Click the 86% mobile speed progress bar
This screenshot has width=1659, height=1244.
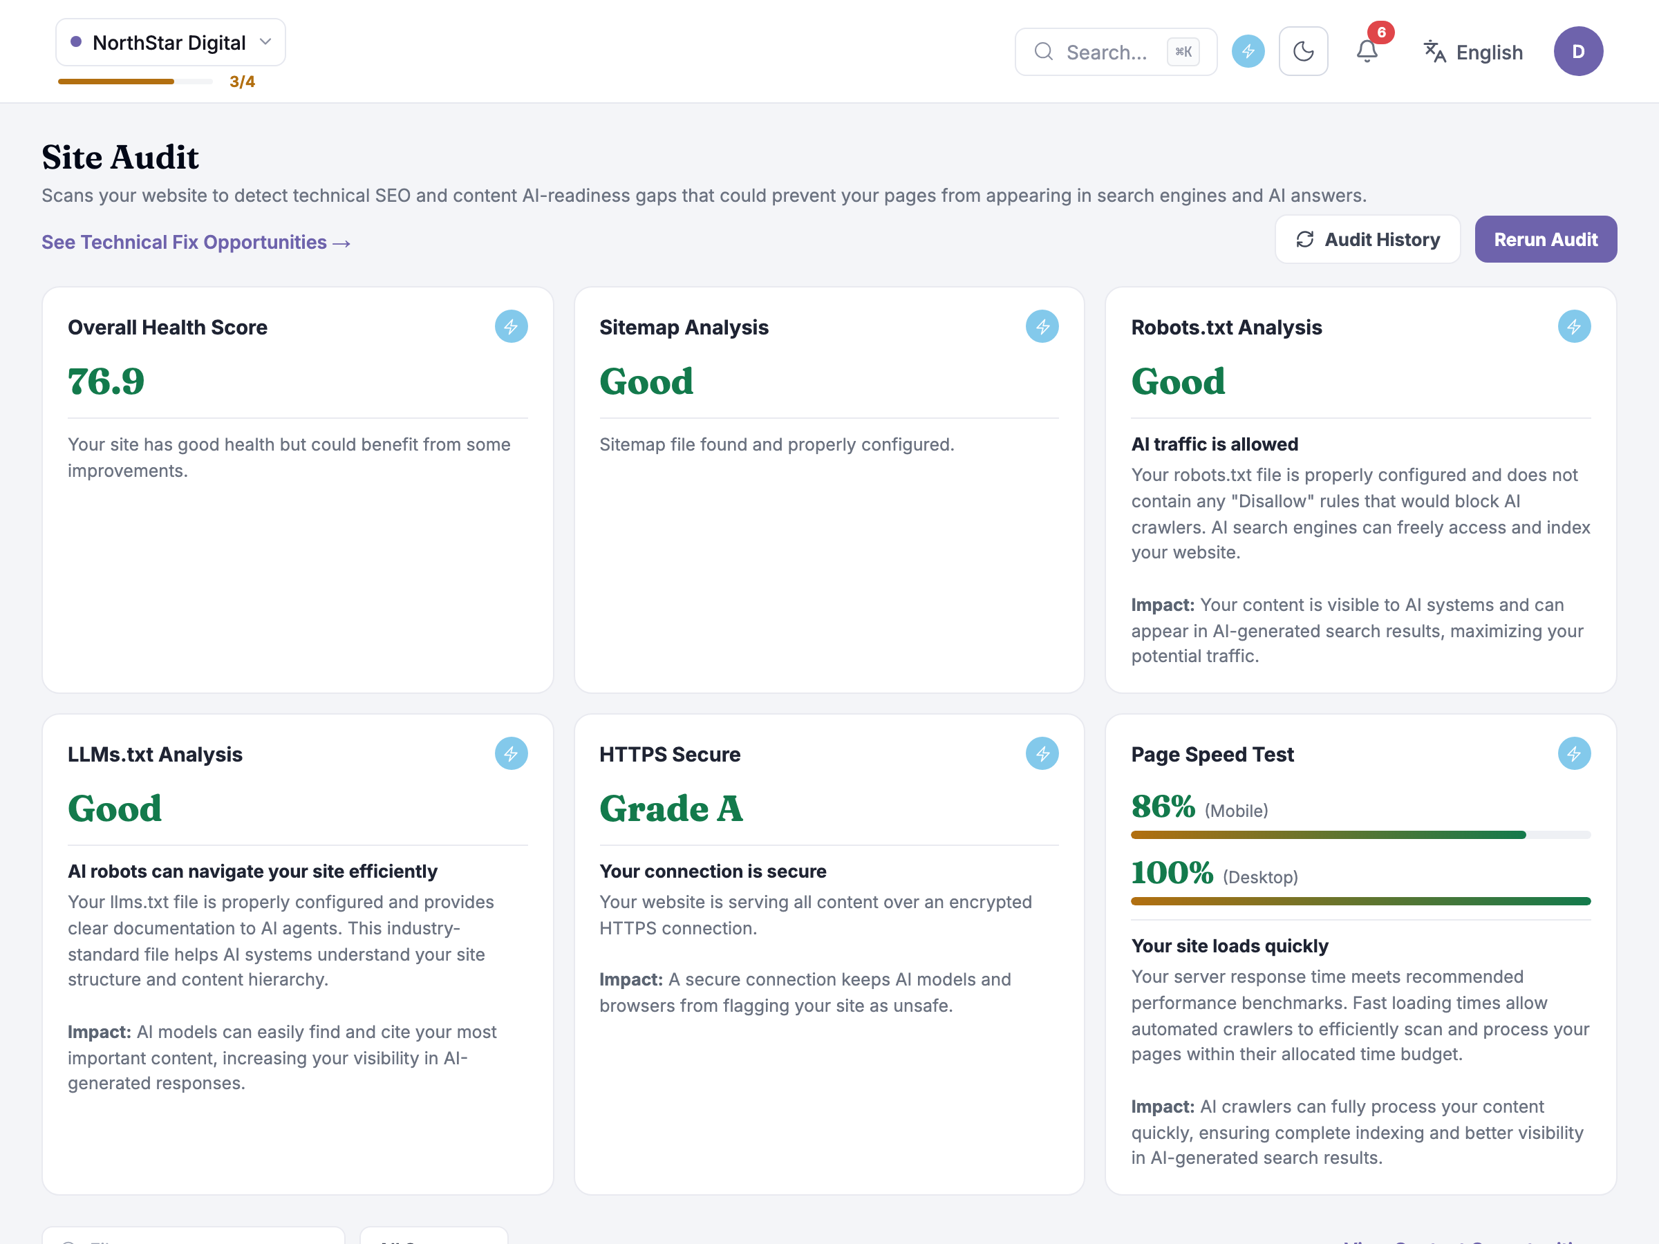pos(1360,835)
